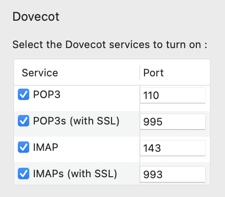Viewport: 225px width, 197px height.
Task: Click the Dovecot heading
Action: click(36, 16)
